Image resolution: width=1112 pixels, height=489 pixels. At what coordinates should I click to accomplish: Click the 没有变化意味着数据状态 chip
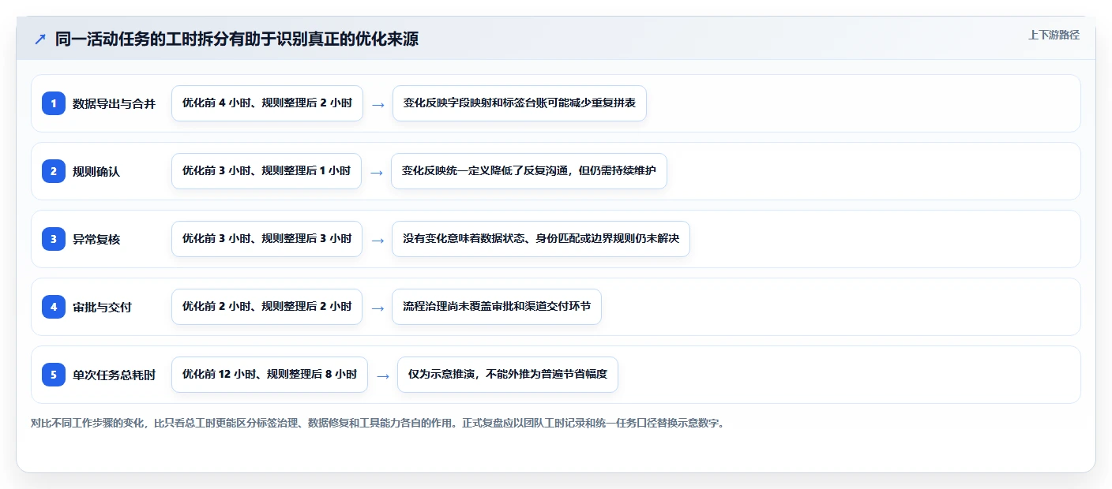tap(541, 239)
